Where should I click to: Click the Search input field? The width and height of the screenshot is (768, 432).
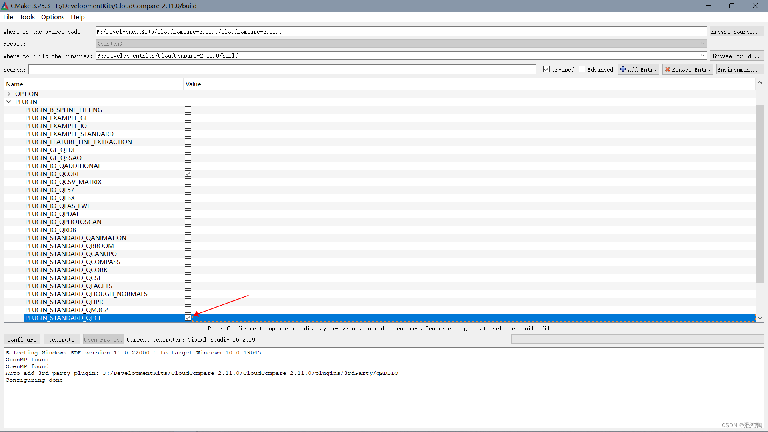click(x=282, y=69)
